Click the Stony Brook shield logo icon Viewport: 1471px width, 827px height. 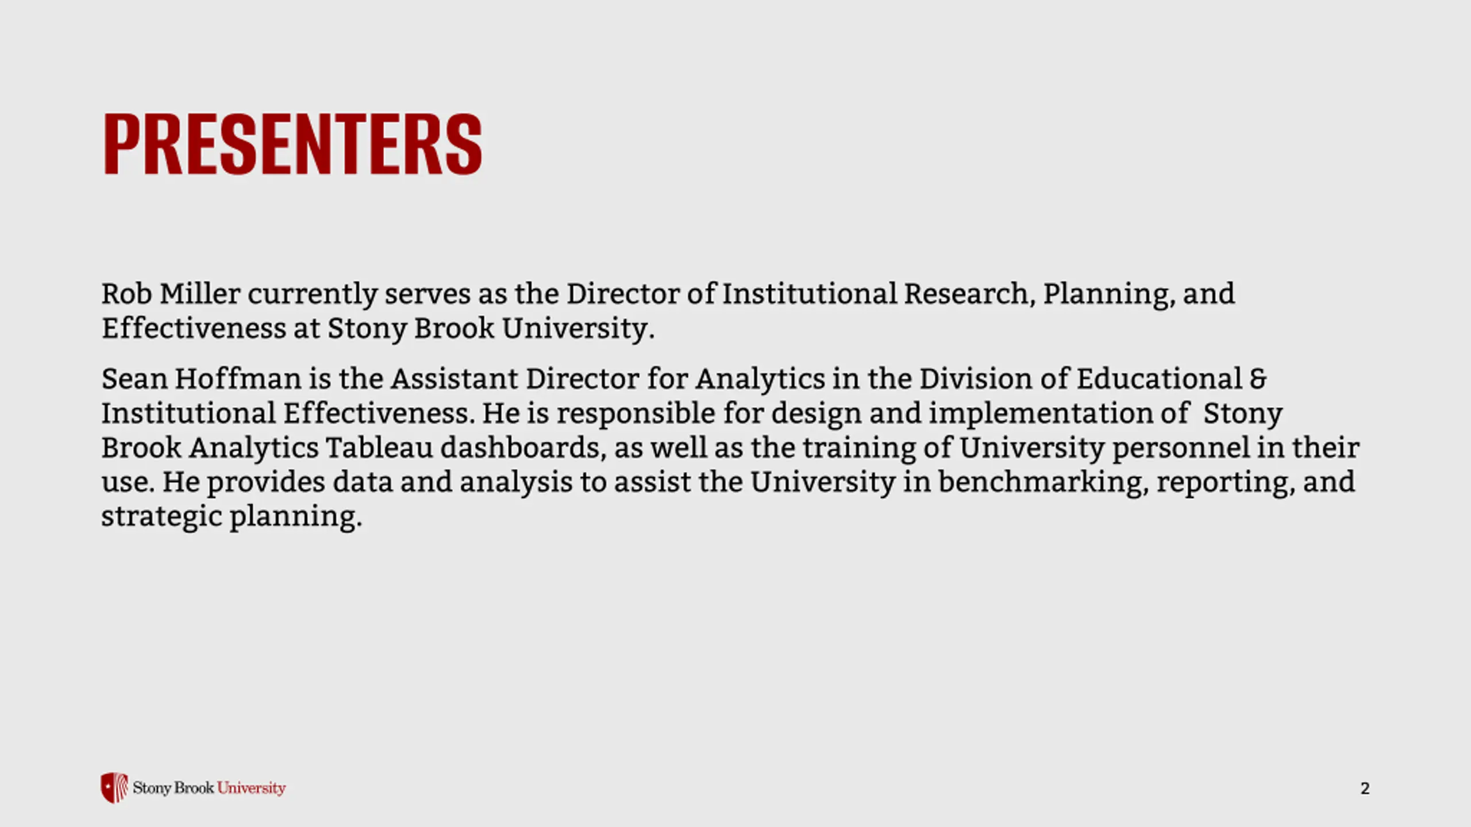(x=114, y=787)
